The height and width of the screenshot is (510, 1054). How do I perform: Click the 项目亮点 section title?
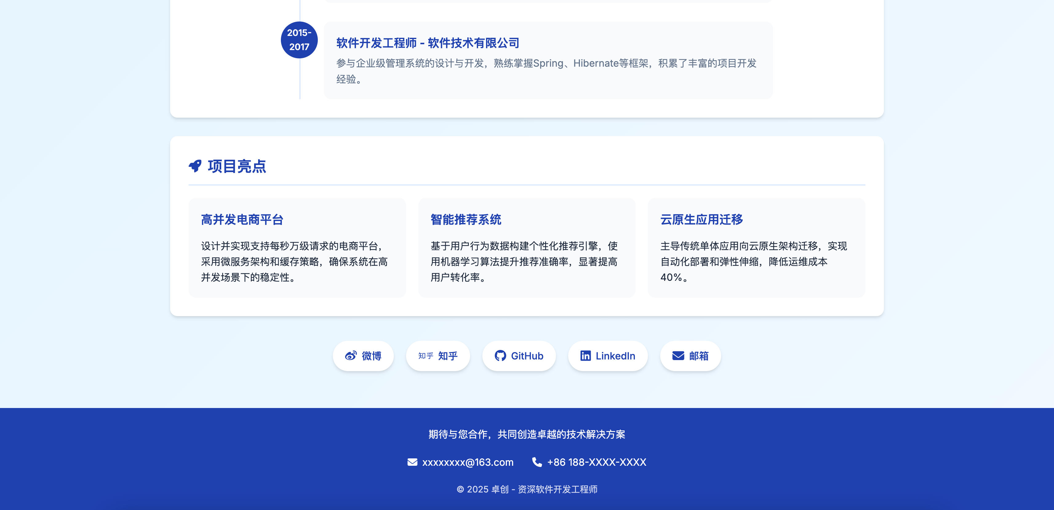click(x=237, y=166)
